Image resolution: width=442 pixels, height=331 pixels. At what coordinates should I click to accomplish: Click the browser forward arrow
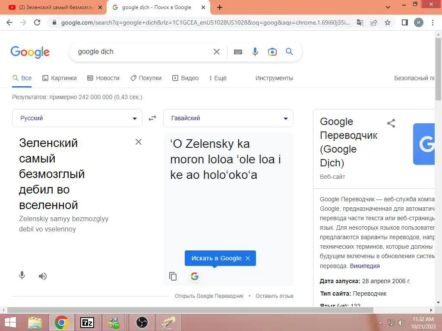click(23, 22)
